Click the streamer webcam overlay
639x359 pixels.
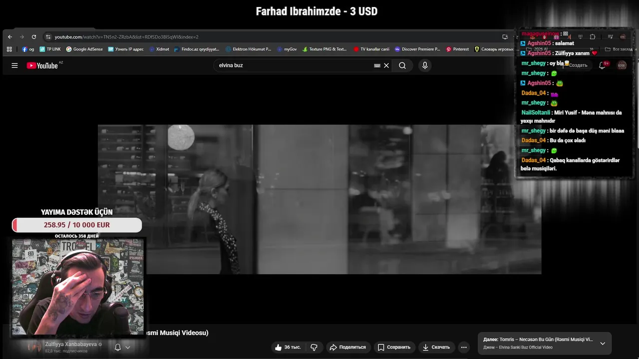(77, 287)
